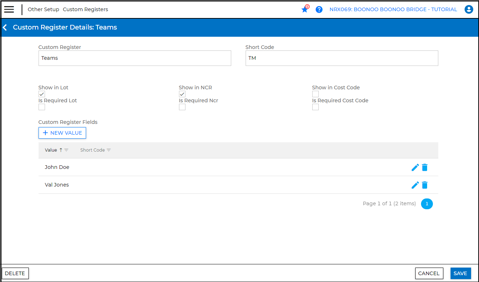
Task: Open the Short Code column filter menu
Action: coord(109,150)
